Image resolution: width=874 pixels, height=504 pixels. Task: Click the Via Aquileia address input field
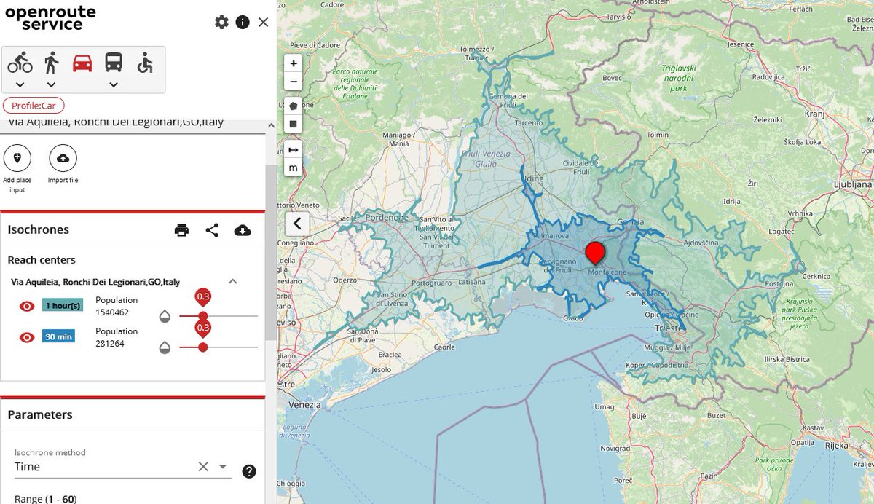click(132, 124)
